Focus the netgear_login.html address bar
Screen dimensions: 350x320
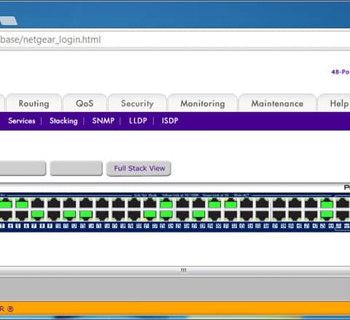point(175,39)
